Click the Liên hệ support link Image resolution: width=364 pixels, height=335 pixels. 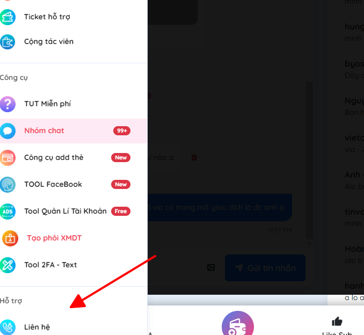tap(37, 327)
